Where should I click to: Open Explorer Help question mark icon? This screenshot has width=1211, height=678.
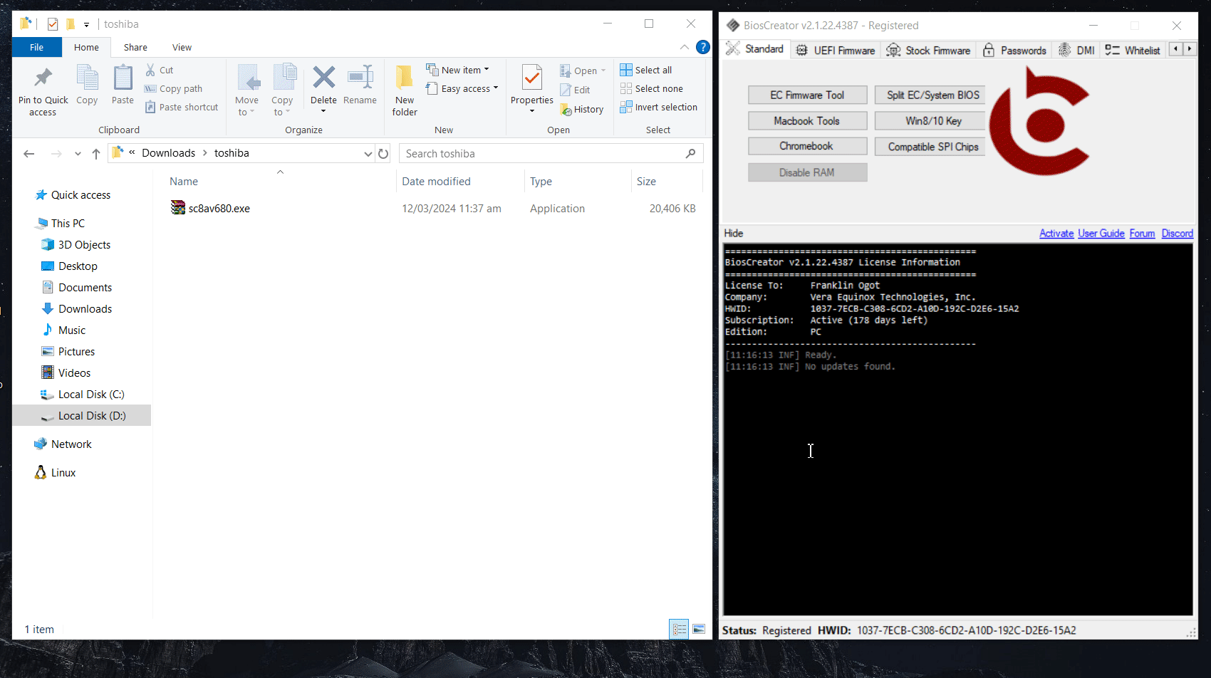coord(702,47)
